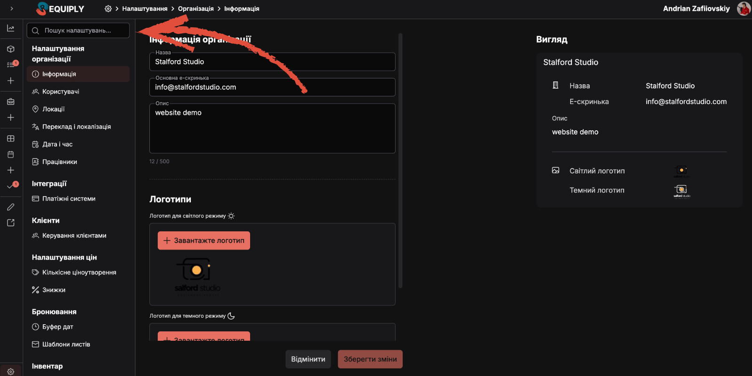
Task: Open settings gear at bottom of left rail
Action: pyautogui.click(x=11, y=371)
